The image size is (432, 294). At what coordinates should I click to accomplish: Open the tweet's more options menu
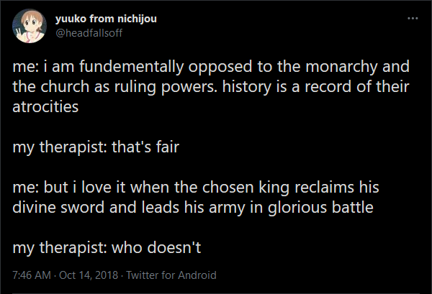[412, 17]
